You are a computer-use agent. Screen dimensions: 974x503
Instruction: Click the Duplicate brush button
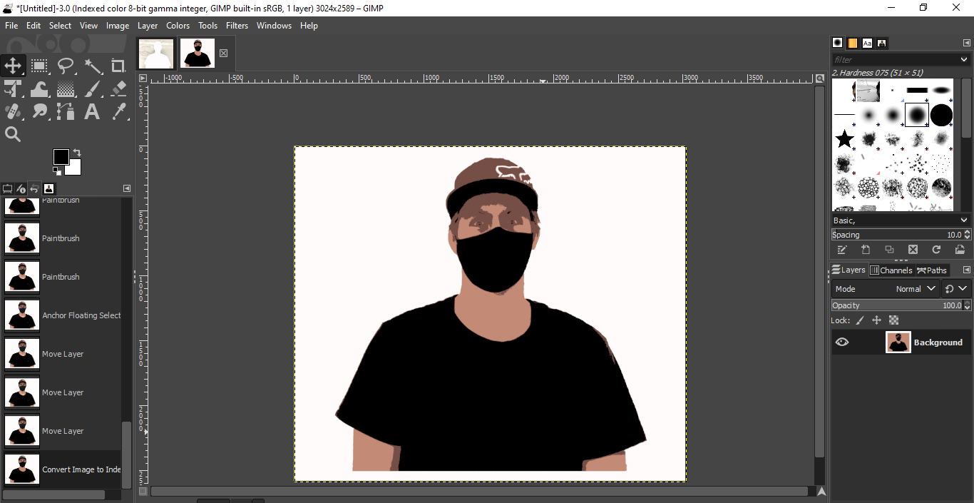click(889, 250)
